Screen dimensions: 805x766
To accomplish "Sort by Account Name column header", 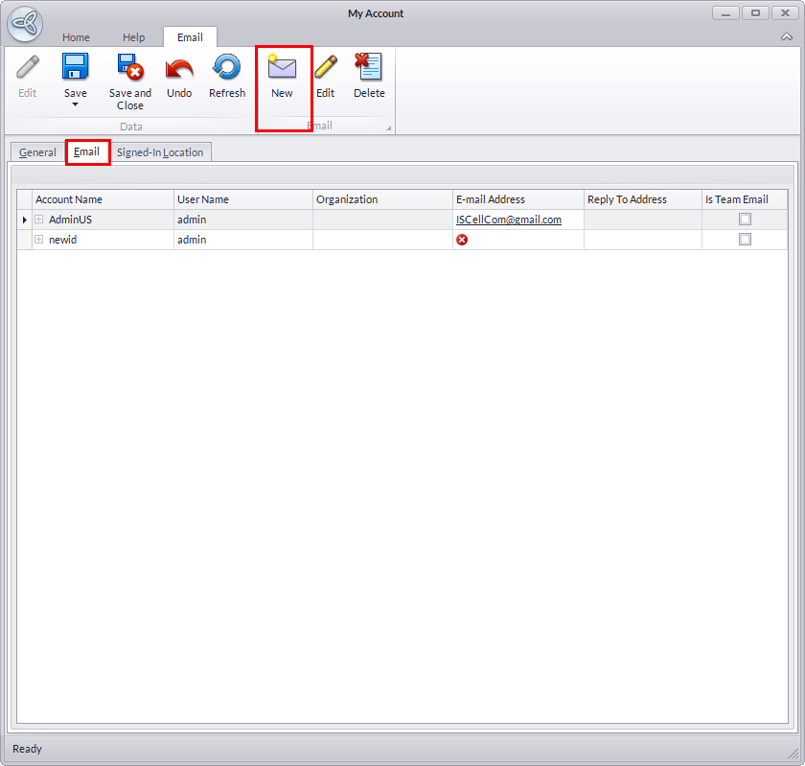I will point(69,199).
